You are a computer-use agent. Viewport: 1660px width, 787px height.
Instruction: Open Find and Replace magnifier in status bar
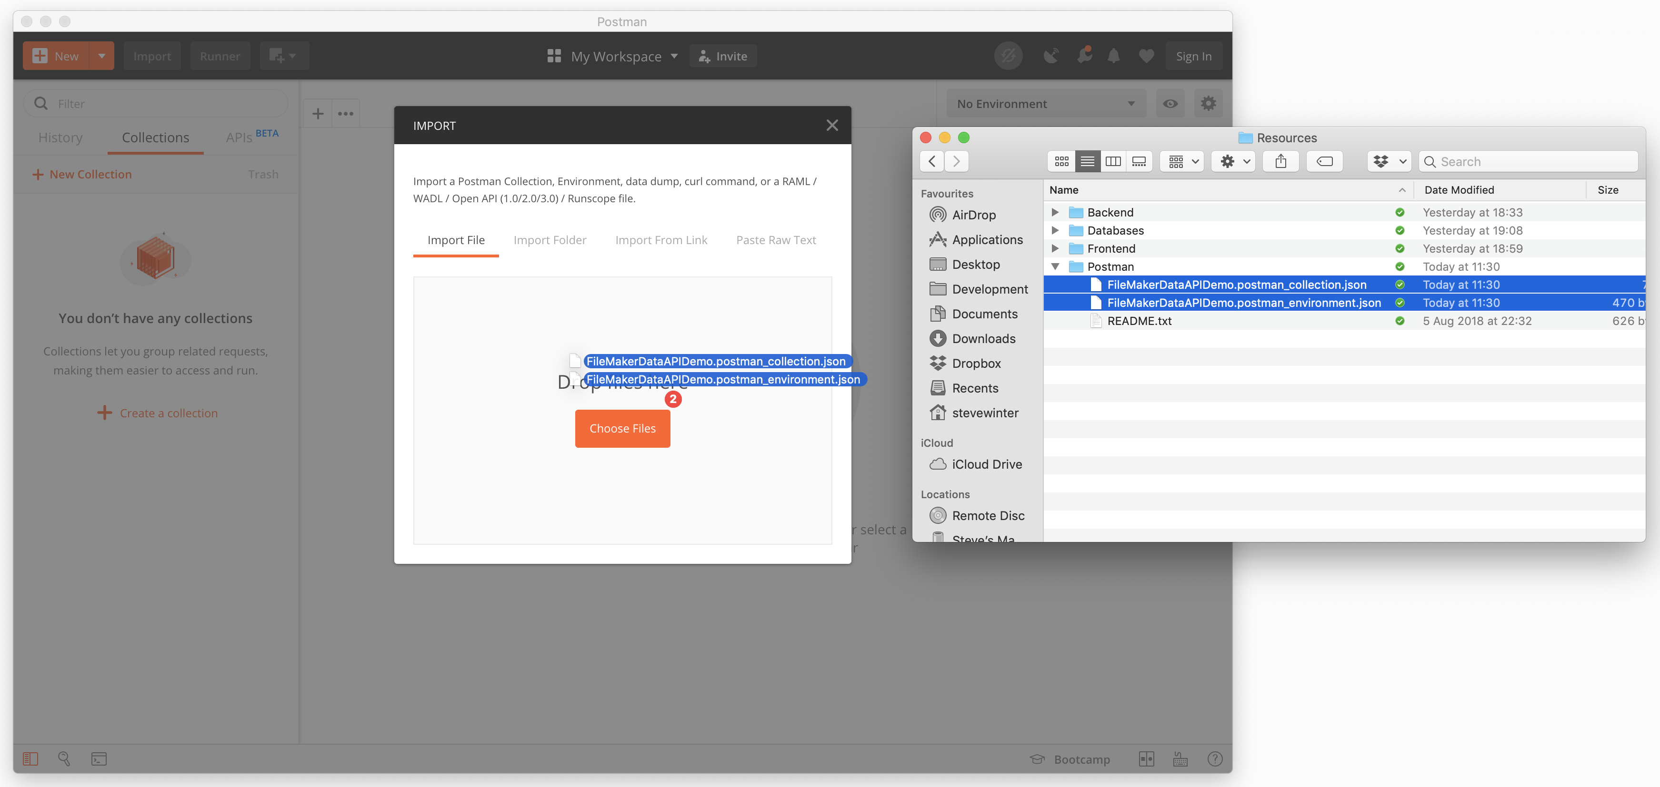pos(64,758)
